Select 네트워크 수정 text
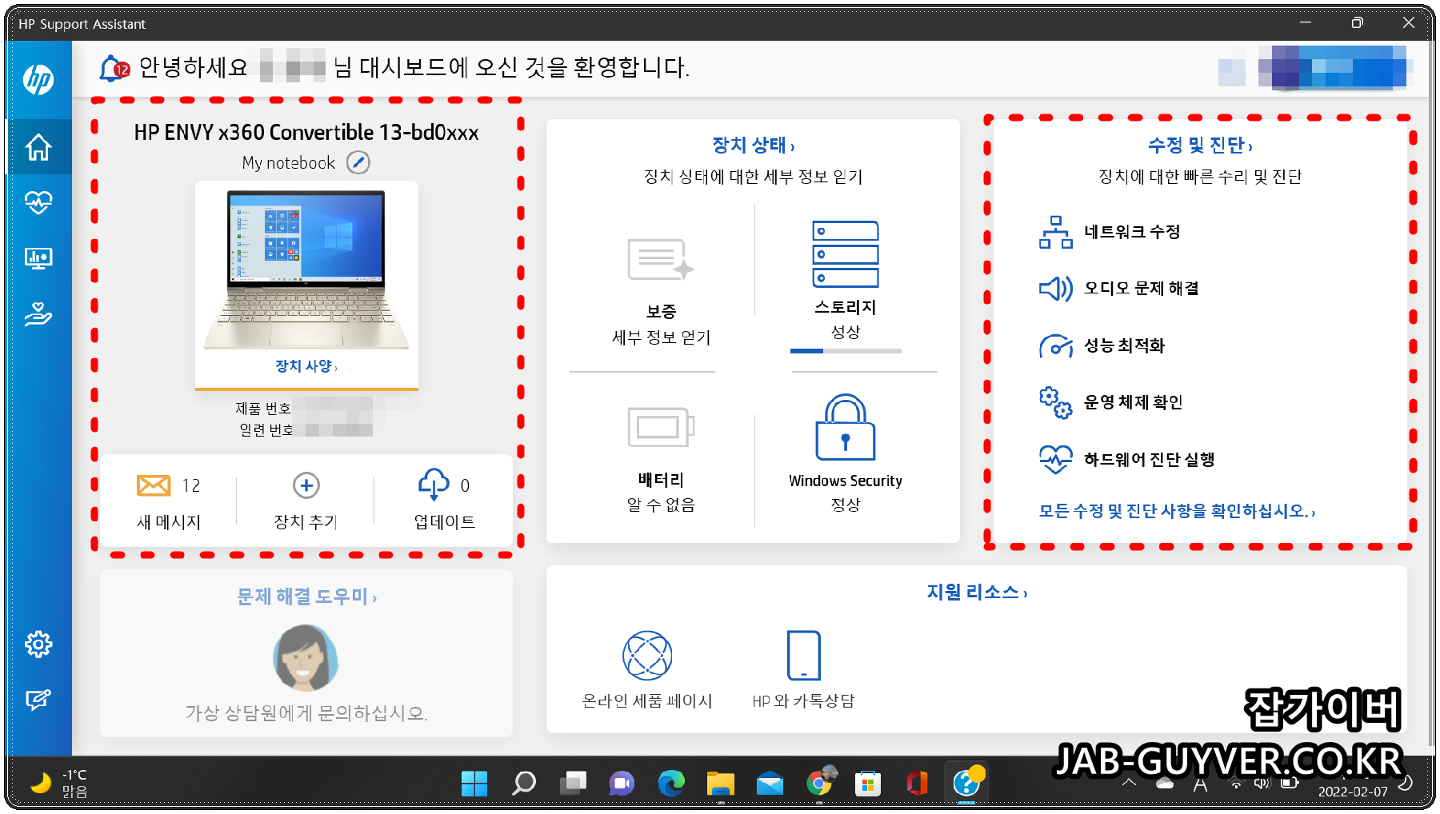This screenshot has width=1440, height=814. [x=1132, y=232]
